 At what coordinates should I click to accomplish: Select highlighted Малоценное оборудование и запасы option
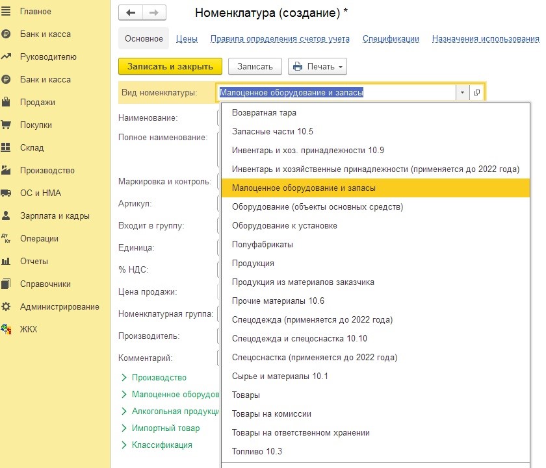pyautogui.click(x=376, y=188)
